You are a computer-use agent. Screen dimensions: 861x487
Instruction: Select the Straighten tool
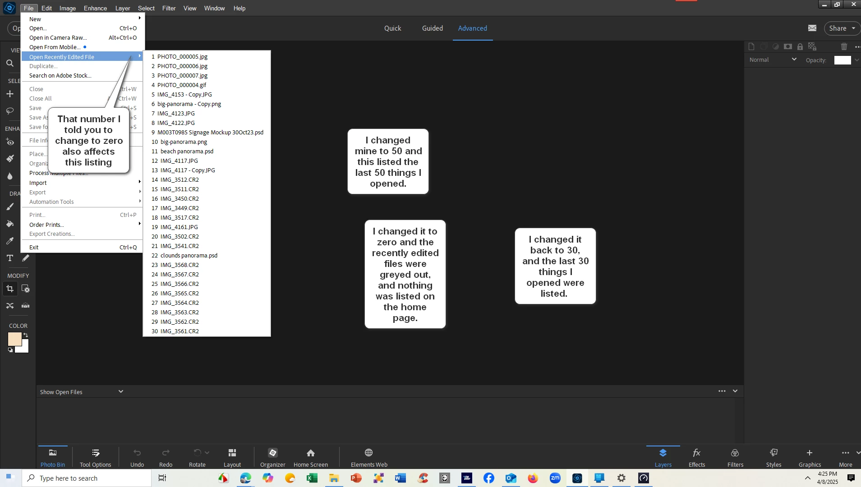coord(26,306)
